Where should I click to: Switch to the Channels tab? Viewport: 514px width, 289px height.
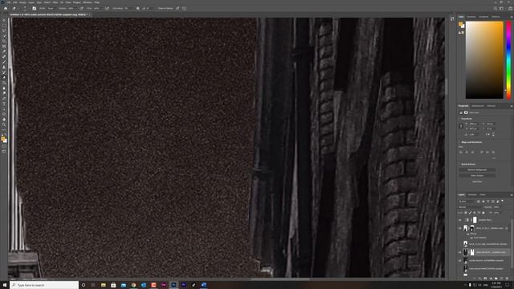pos(472,194)
